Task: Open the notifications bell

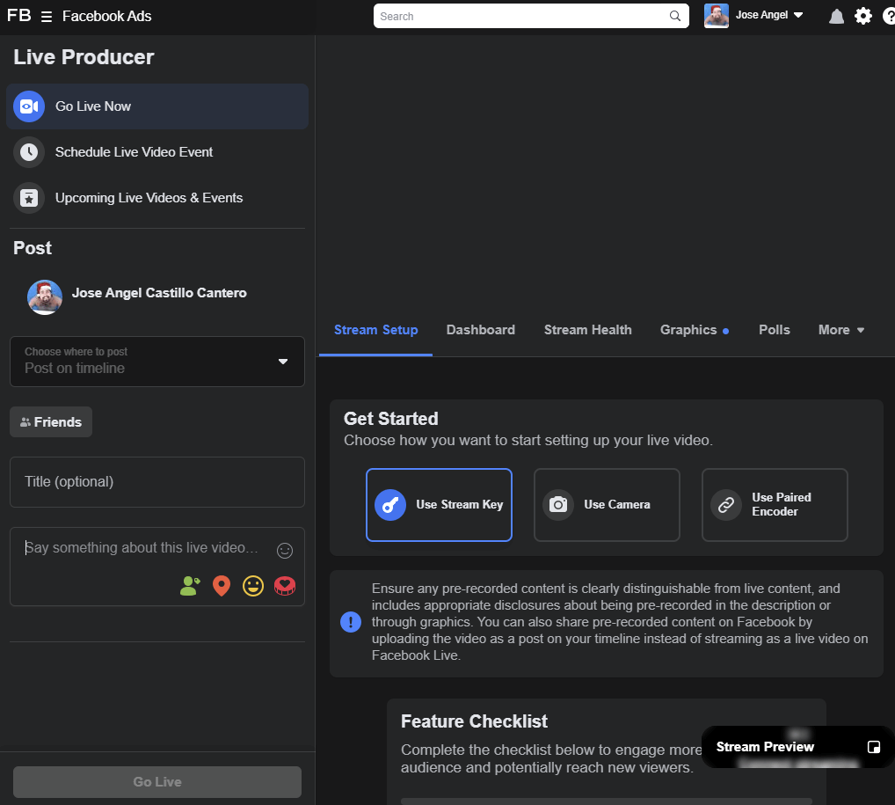Action: pyautogui.click(x=836, y=16)
